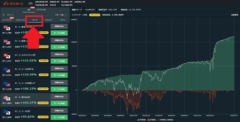The image size is (240, 122).
Task: Click the Very Good badge on ハーフ_ユーロ/英ポンド
Action: [x=43, y=89]
